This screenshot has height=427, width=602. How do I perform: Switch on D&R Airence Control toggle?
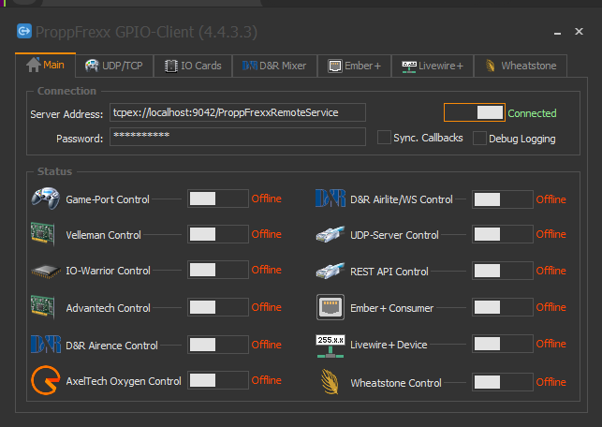(217, 345)
